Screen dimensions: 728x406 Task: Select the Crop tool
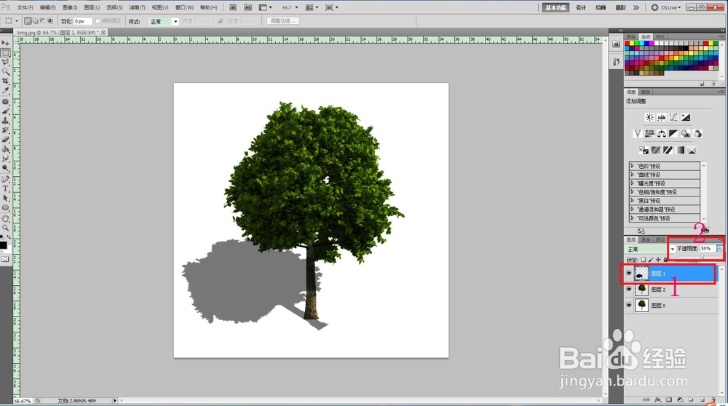(6, 81)
